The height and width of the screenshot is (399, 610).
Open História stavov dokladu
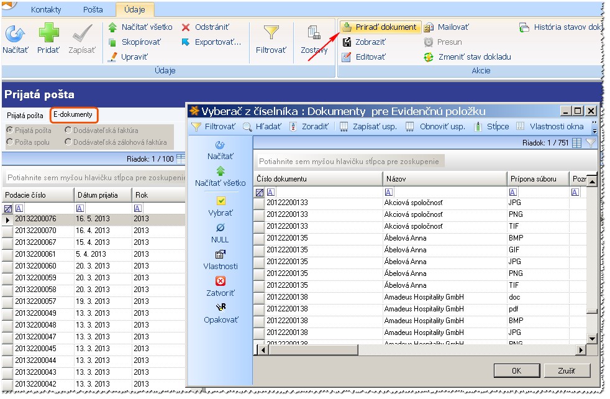click(x=560, y=27)
